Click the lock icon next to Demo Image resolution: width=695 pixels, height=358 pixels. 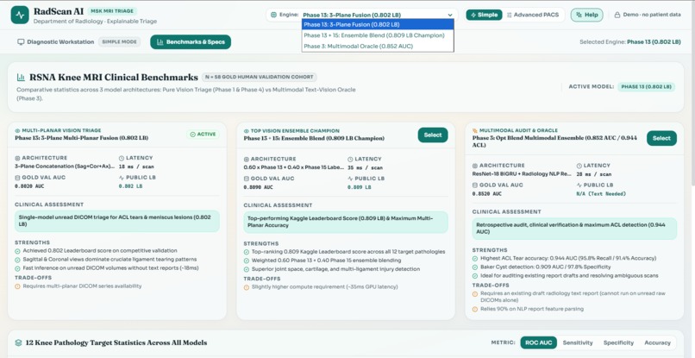(x=617, y=15)
